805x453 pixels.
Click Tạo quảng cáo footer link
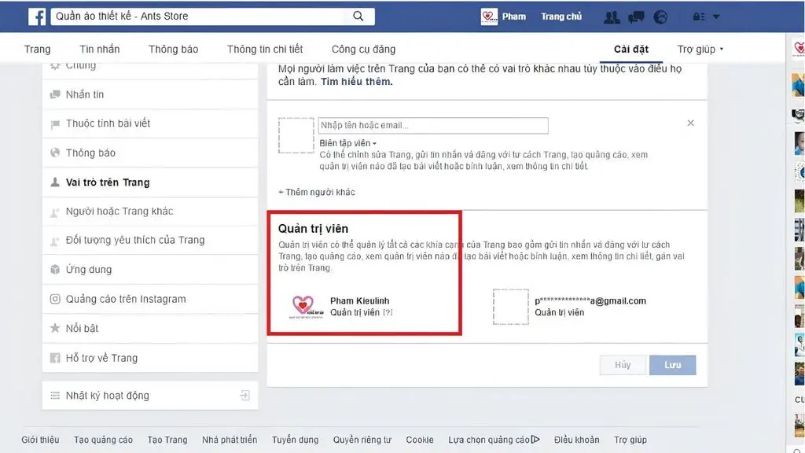tap(103, 440)
